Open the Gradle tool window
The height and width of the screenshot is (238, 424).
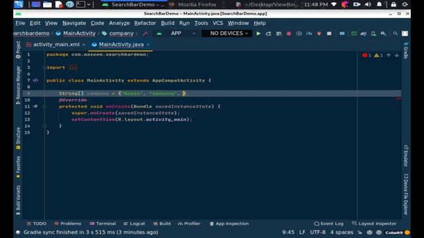[x=405, y=50]
